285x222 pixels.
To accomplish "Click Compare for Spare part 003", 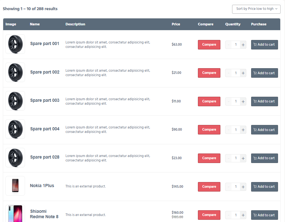I will [209, 101].
